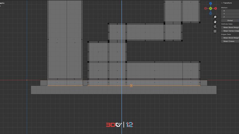Click Mean Bevel Weight under Edges Data
239x134 pixels.
click(230, 38)
